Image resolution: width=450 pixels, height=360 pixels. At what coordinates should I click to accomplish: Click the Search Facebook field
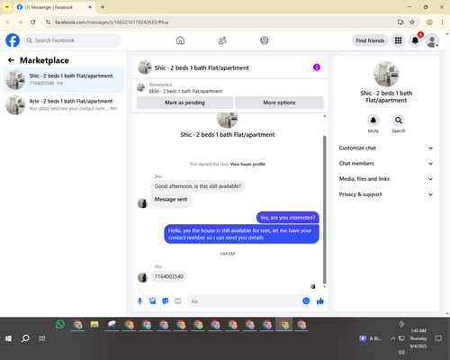(x=72, y=40)
